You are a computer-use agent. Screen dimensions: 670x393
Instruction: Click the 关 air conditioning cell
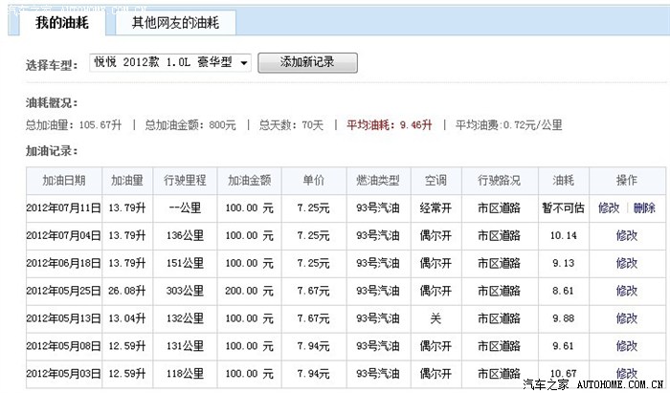[x=435, y=317]
